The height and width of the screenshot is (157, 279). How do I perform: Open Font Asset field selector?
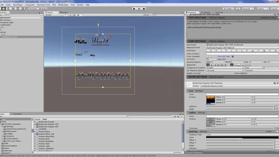pos(242,45)
